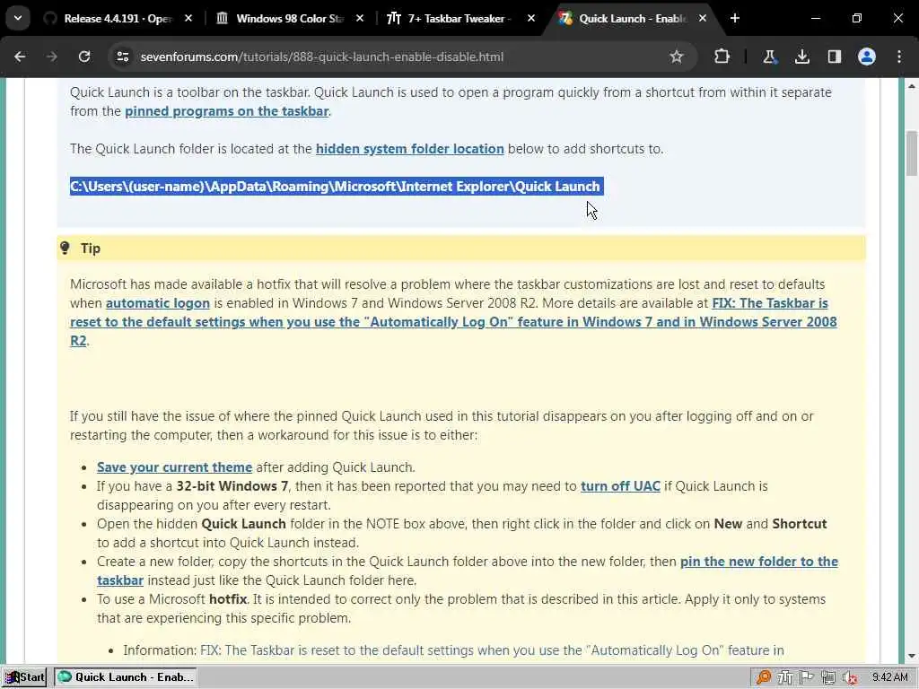Click the browser forward arrow
This screenshot has height=689, width=919.
click(x=52, y=57)
